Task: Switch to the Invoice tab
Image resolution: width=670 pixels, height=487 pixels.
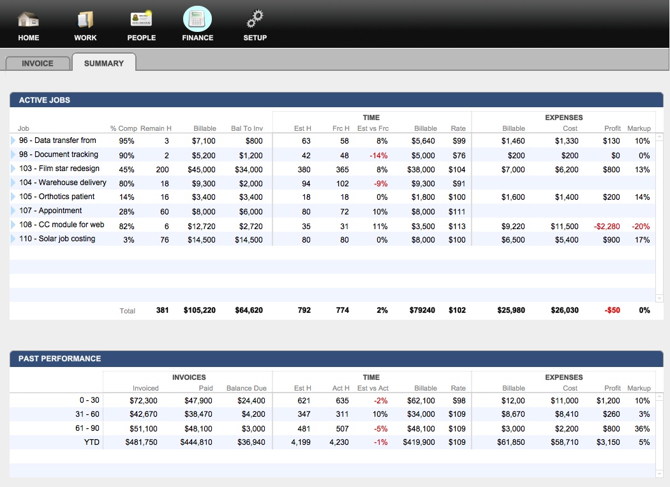Action: pos(38,63)
